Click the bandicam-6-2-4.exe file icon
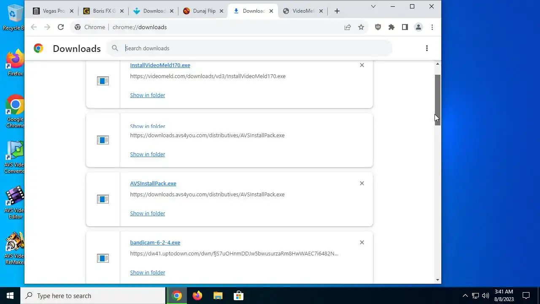The width and height of the screenshot is (540, 304). 103,258
